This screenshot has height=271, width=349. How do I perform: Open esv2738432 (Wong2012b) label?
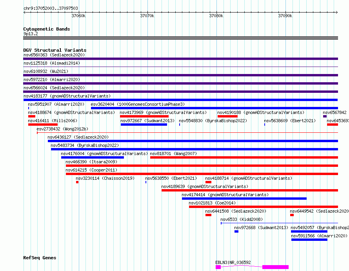tap(62, 129)
